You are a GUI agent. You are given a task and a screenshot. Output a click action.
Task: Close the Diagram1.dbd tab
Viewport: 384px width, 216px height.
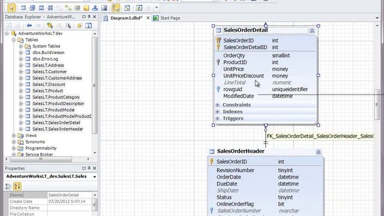pos(148,18)
